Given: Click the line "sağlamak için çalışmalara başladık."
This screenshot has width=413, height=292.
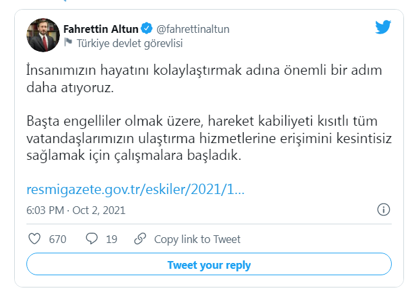Looking at the screenshot, I should click(x=134, y=155).
